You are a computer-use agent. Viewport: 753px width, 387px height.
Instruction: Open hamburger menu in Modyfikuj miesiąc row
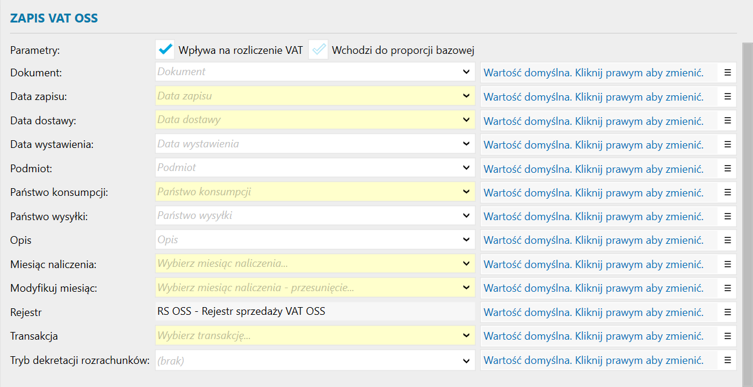coord(728,288)
